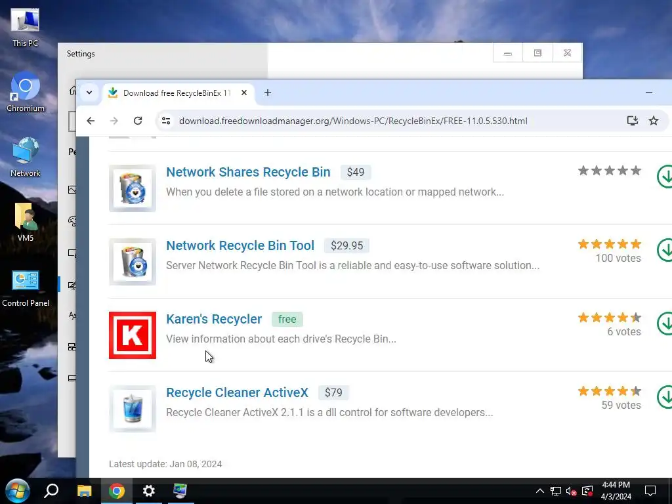
Task: Click the 6 votes rating text
Action: tap(624, 331)
